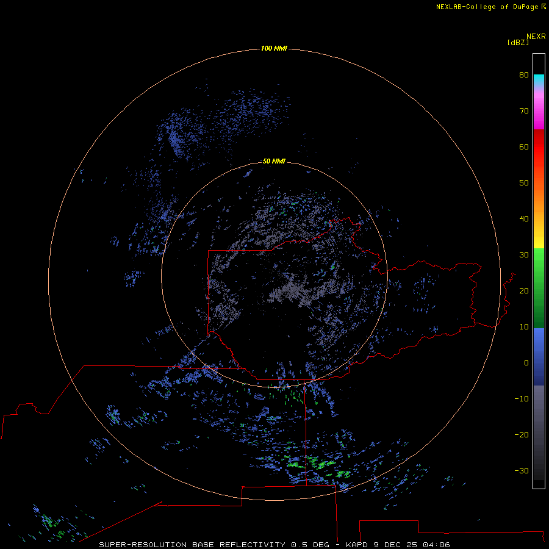The width and height of the screenshot is (549, 549).
Task: Click the 60 dBZ scale value
Action: pyautogui.click(x=524, y=146)
